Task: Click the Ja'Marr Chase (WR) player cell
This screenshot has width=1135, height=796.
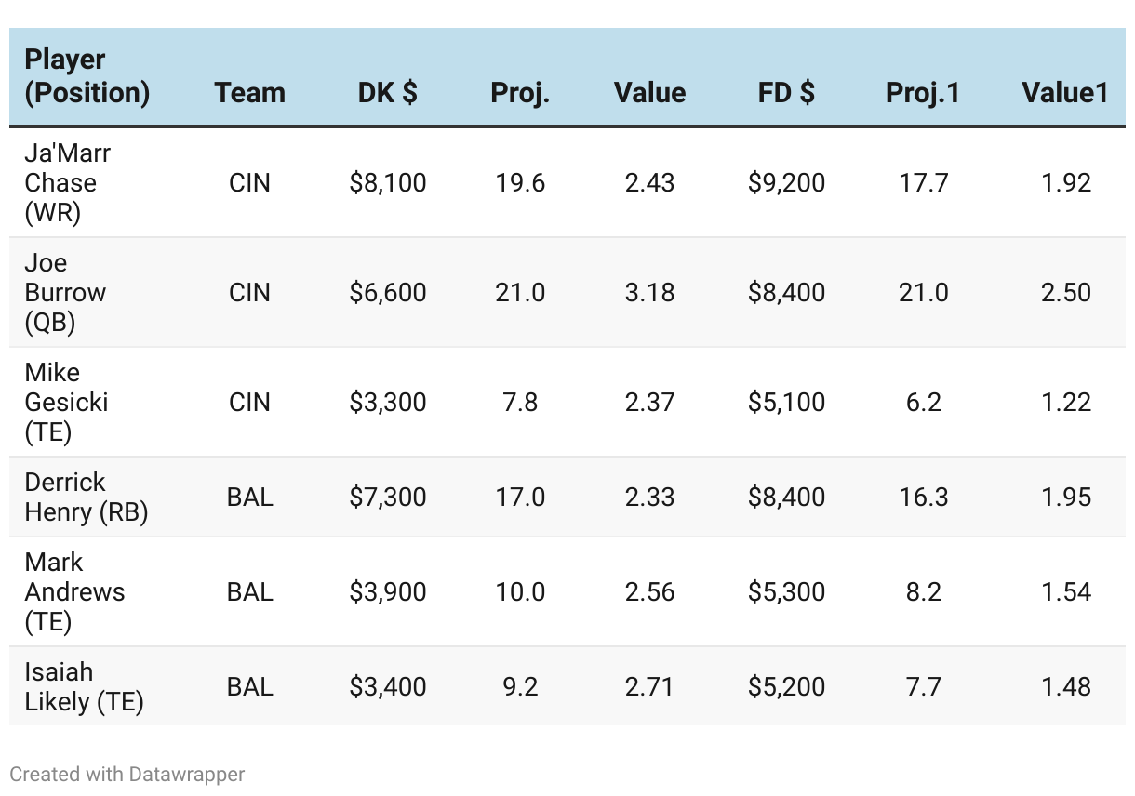Action: pos(68,182)
